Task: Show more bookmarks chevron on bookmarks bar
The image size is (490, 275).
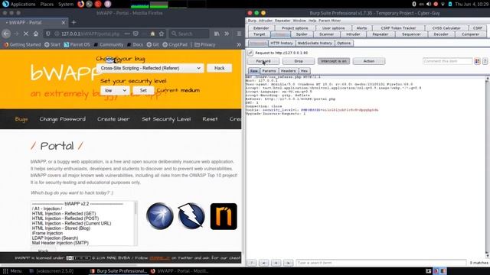Action: (239, 44)
